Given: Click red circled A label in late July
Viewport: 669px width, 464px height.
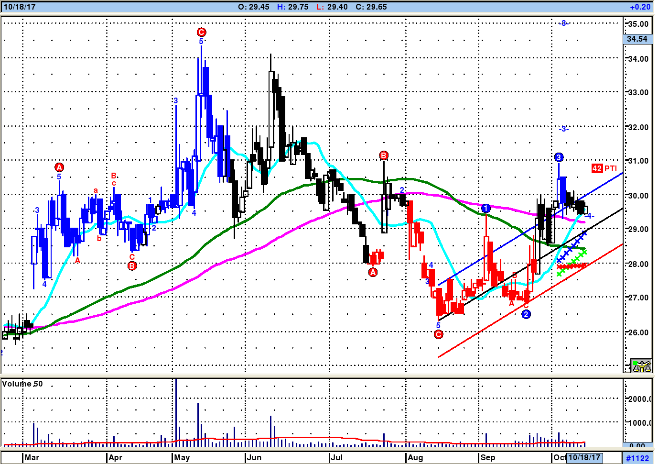Looking at the screenshot, I should pos(373,272).
